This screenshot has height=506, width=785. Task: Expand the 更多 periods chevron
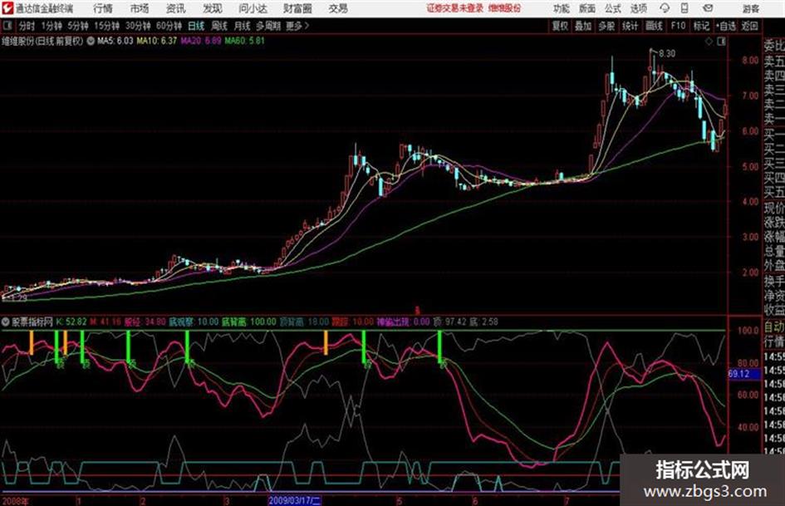[298, 26]
